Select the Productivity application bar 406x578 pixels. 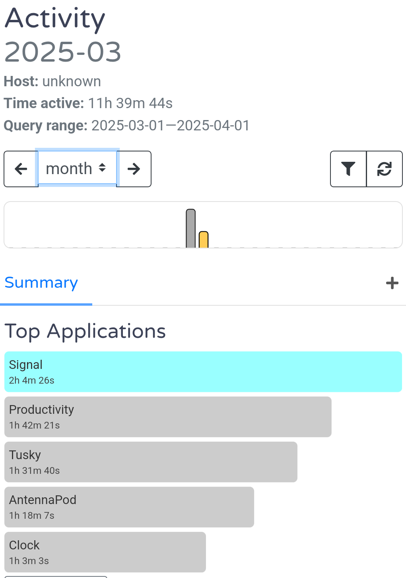click(x=168, y=417)
